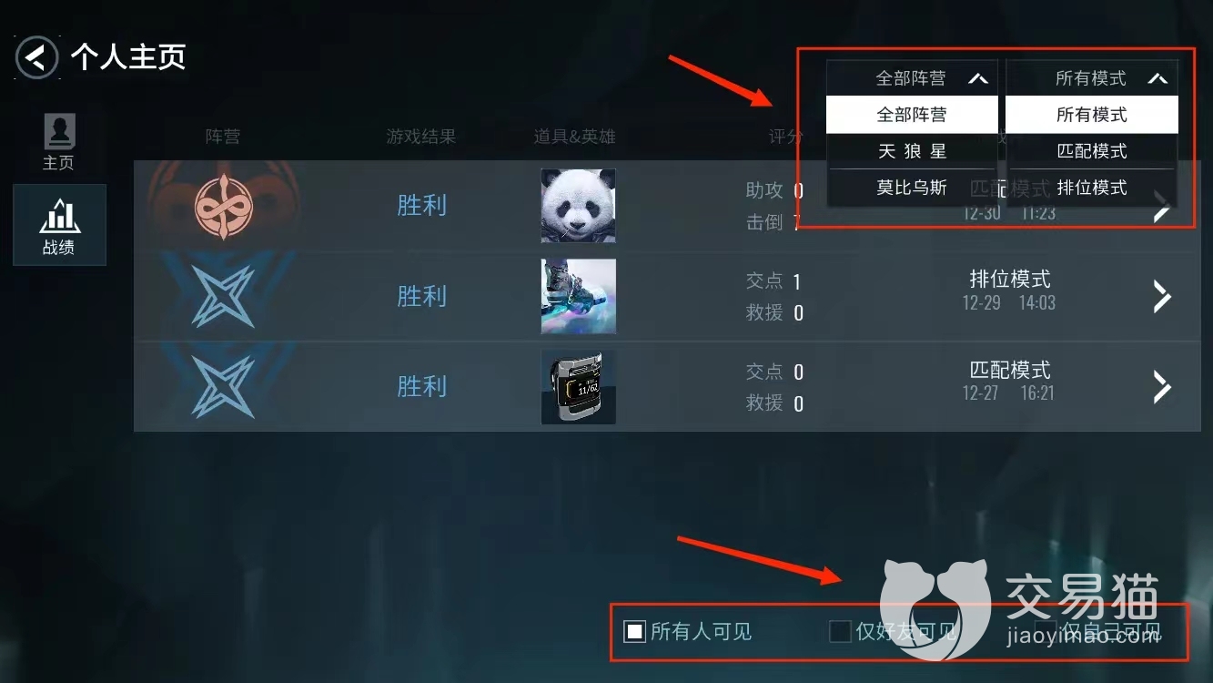The image size is (1213, 683).
Task: Select 匹配模式 from mode list
Action: 1091,151
